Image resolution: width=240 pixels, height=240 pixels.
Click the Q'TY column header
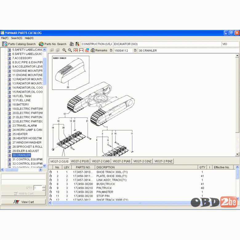coord(202,167)
